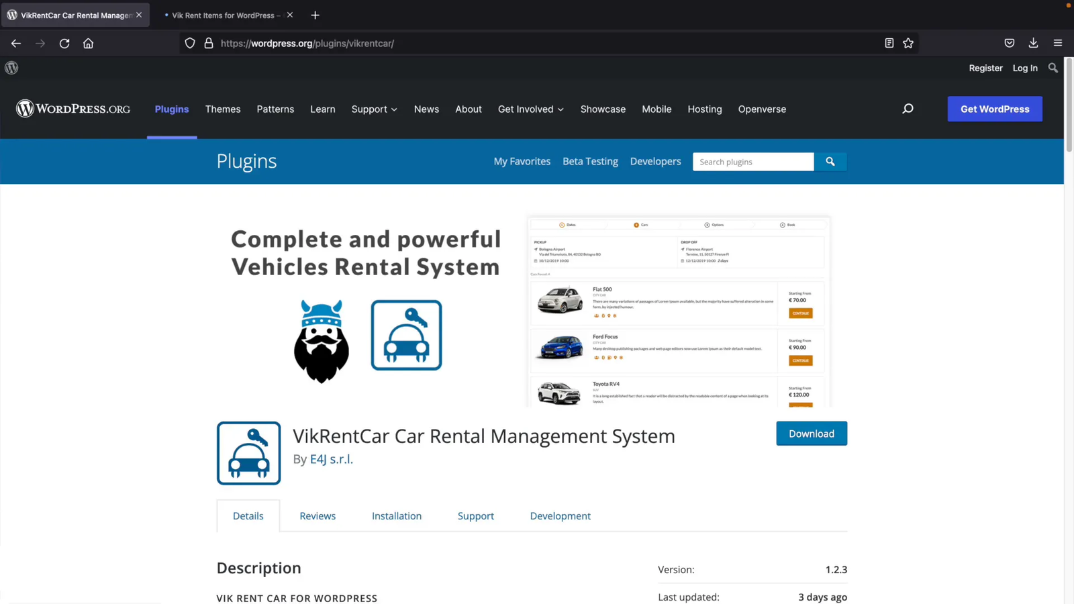Expand the Get Involved dropdown menu
This screenshot has height=604, width=1074.
click(530, 109)
